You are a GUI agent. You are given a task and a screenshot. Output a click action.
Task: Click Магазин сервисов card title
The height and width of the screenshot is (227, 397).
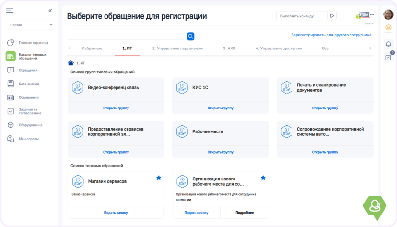(x=107, y=182)
